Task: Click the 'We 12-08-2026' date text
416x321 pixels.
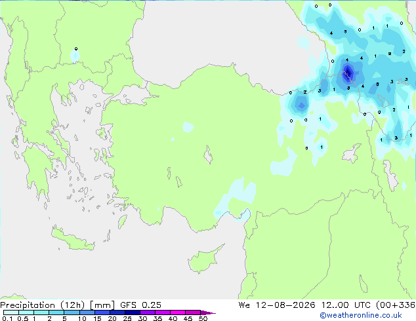Action: (277, 305)
